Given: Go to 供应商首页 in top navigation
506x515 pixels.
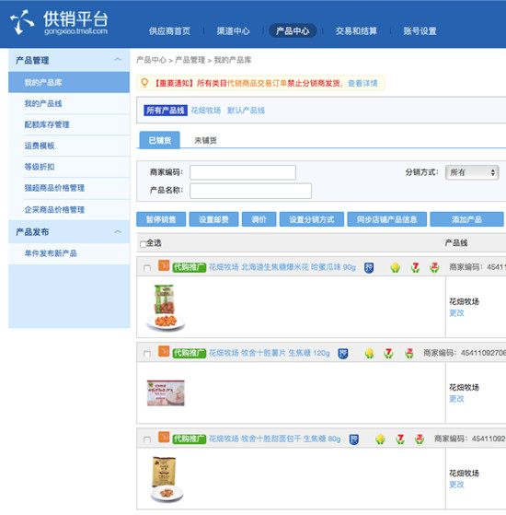Looking at the screenshot, I should [x=169, y=31].
